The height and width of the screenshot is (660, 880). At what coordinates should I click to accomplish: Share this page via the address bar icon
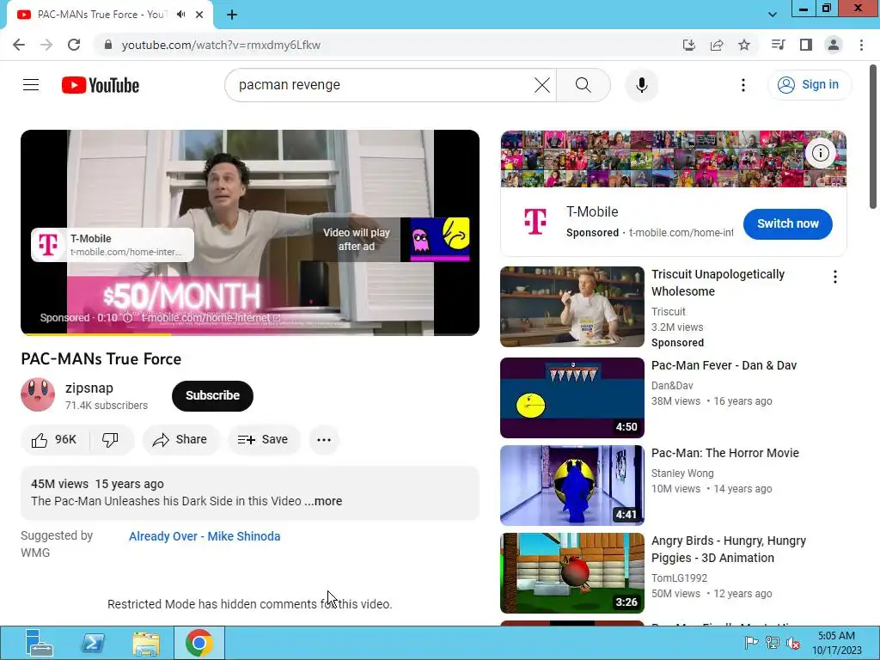[x=717, y=45]
